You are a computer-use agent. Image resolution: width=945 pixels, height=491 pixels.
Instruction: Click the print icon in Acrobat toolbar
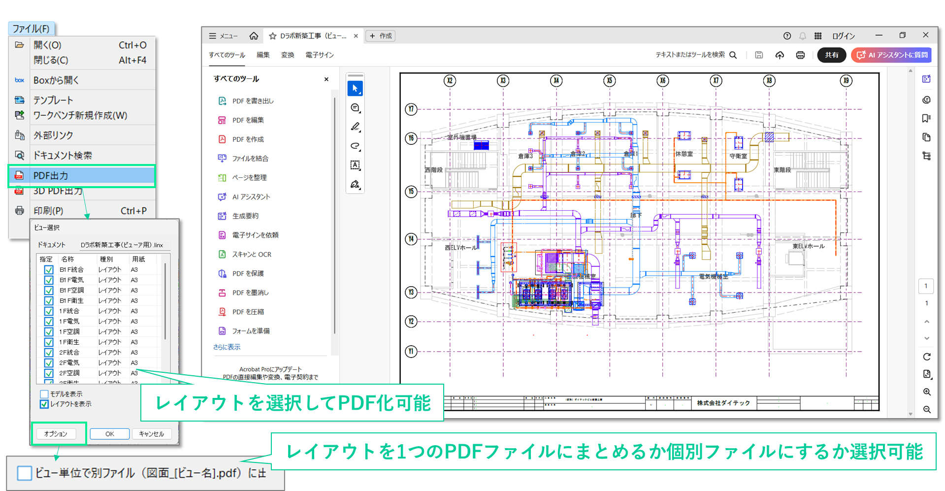pos(800,55)
